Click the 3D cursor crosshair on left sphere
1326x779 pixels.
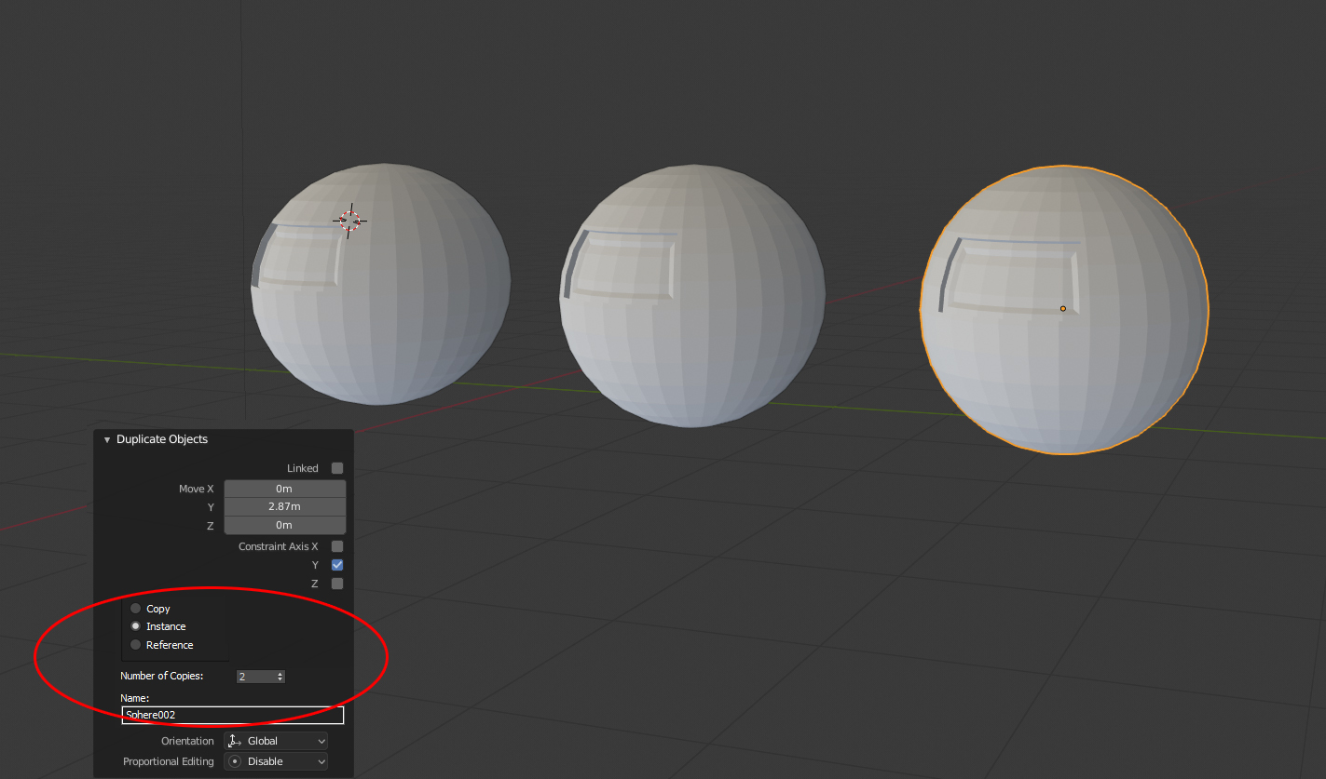[x=349, y=221]
